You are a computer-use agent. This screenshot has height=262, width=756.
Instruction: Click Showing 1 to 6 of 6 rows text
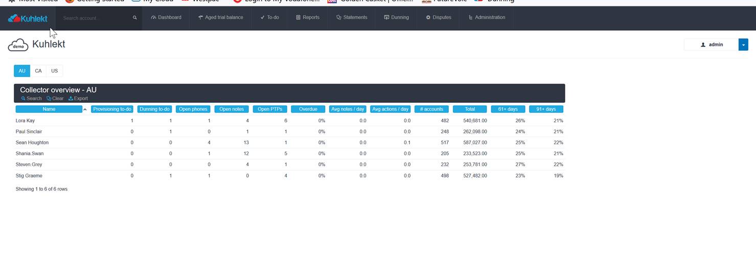click(41, 189)
